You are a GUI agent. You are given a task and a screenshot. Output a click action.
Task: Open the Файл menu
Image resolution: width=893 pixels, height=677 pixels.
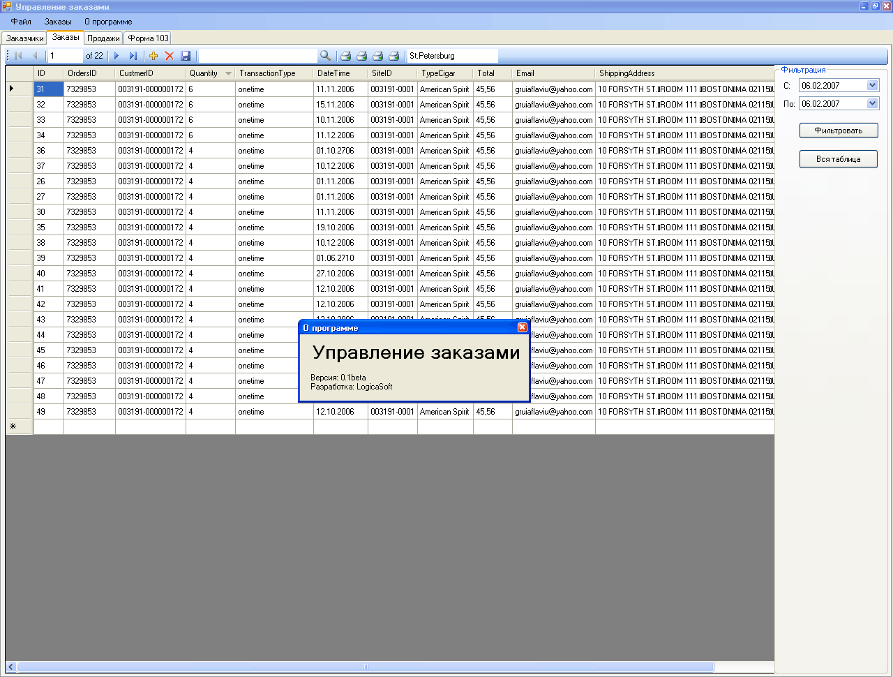click(x=21, y=22)
